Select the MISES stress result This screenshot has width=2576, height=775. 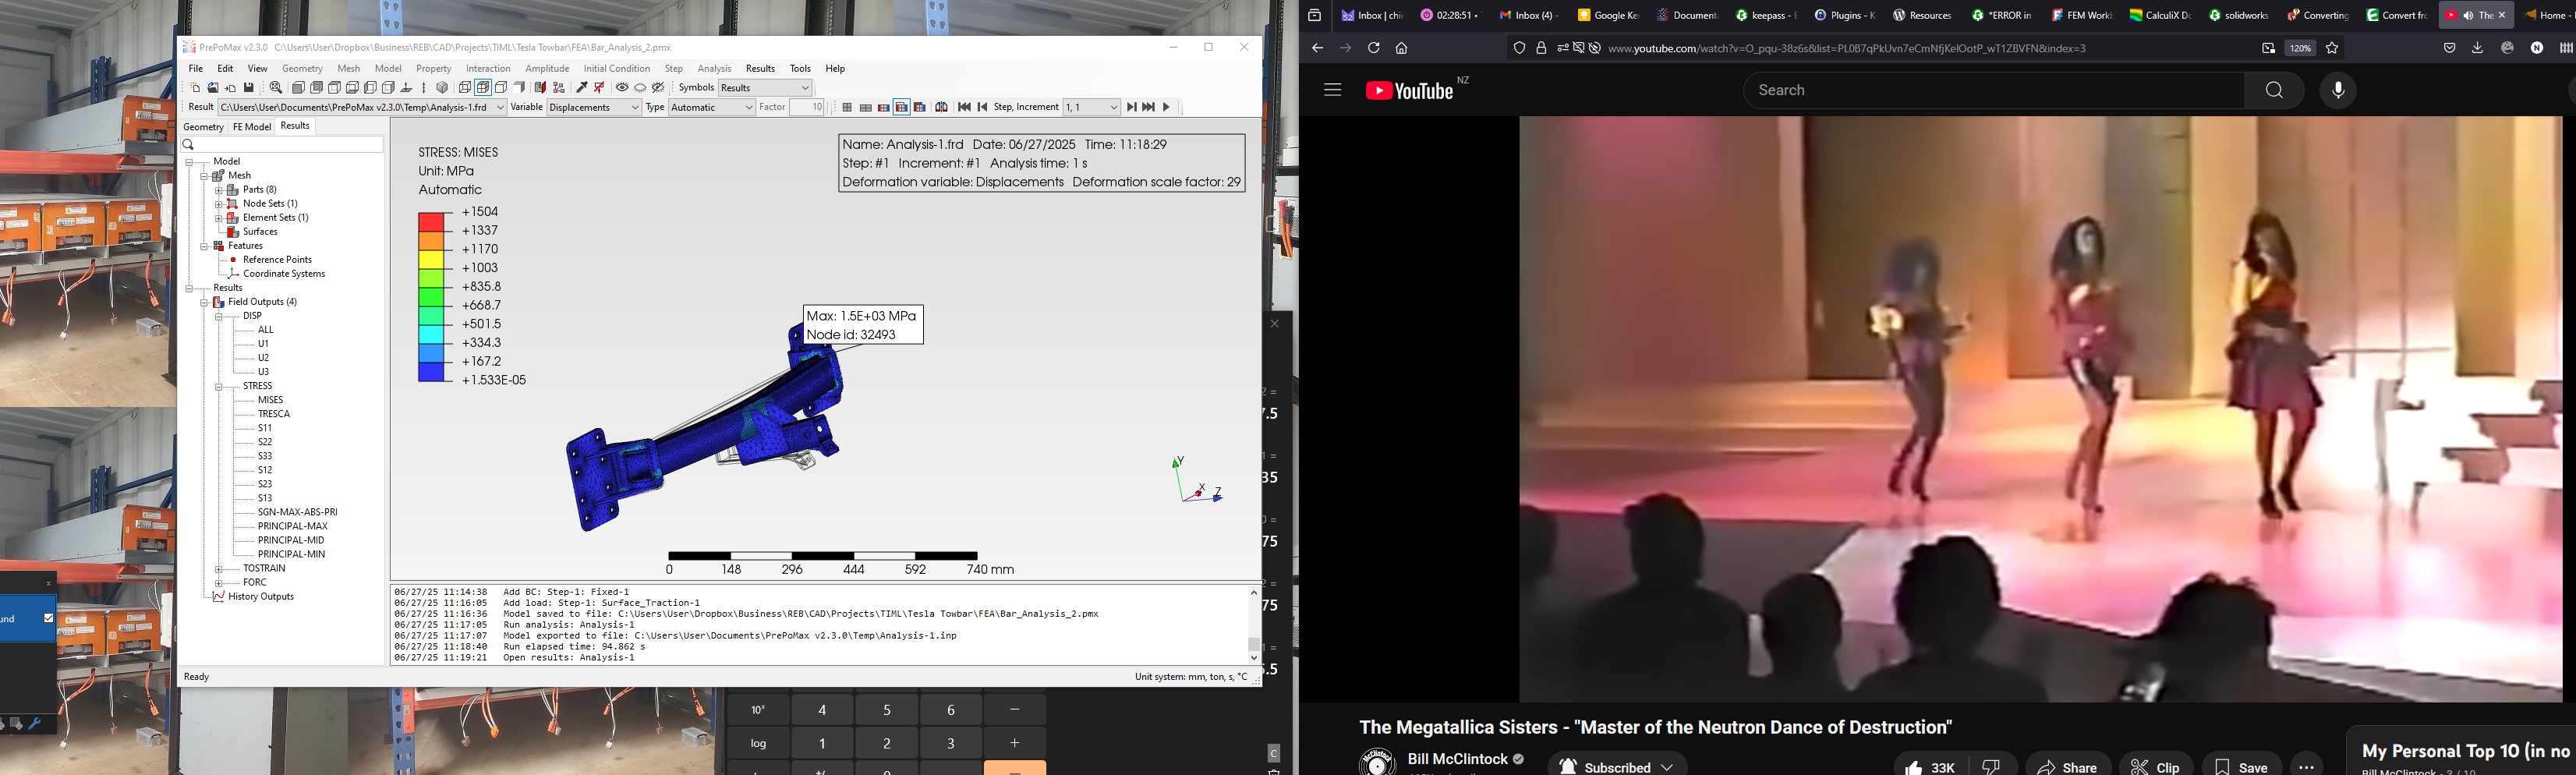pos(271,400)
